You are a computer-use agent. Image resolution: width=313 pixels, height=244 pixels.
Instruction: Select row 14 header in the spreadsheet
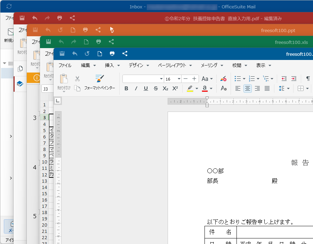tap(44, 188)
